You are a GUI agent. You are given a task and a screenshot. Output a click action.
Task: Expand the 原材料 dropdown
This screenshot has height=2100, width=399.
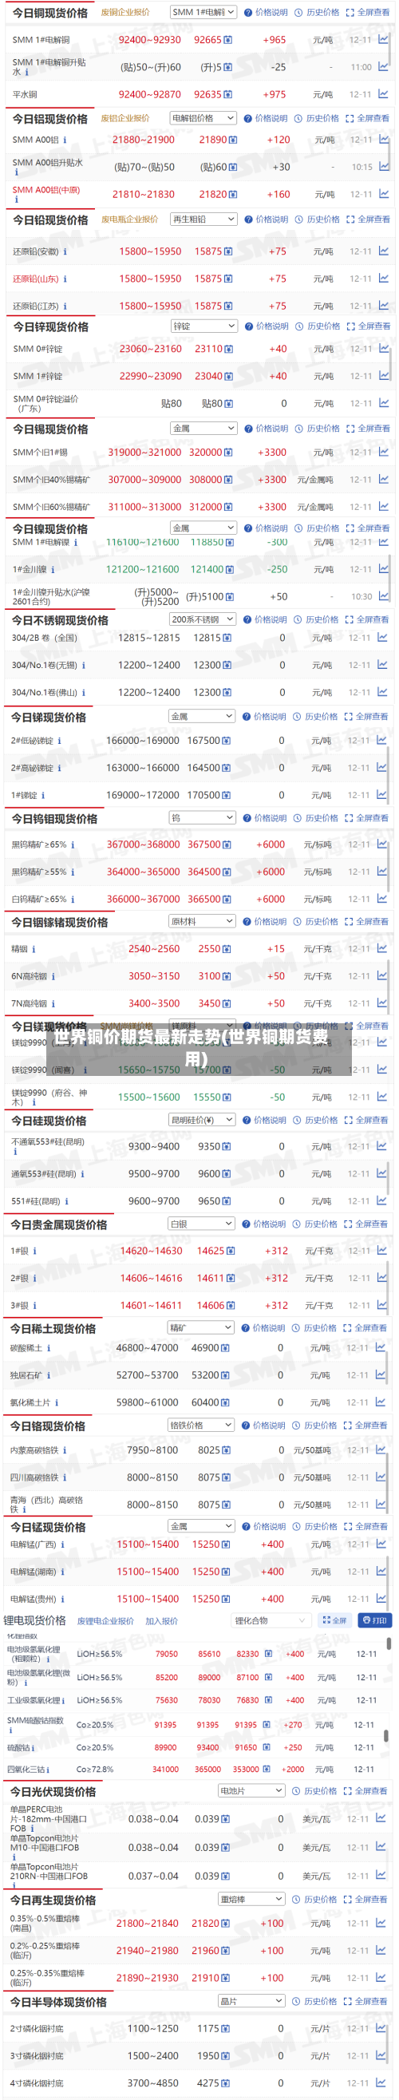(x=202, y=921)
